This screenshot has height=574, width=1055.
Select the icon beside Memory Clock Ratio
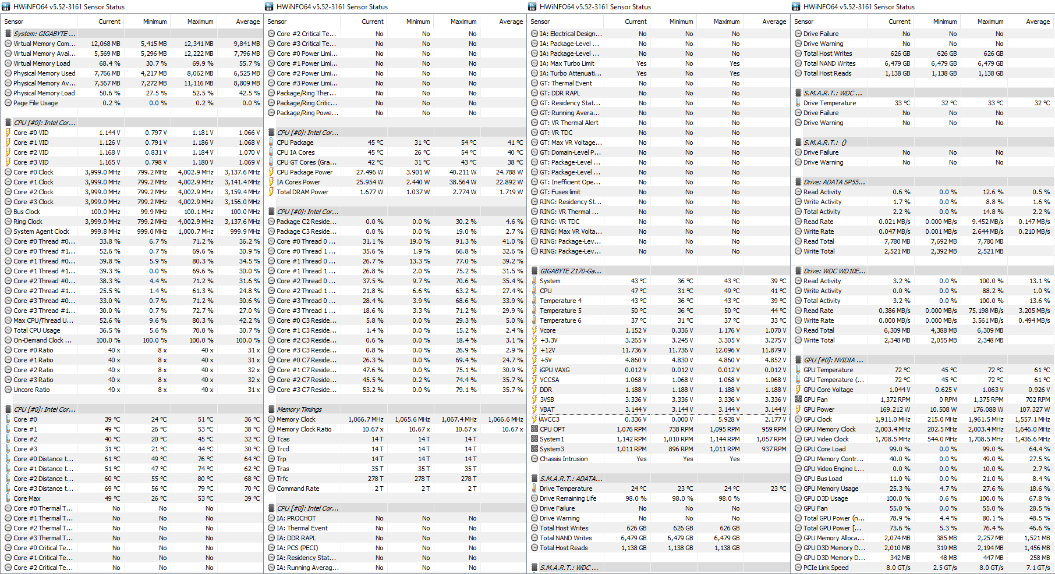(271, 429)
